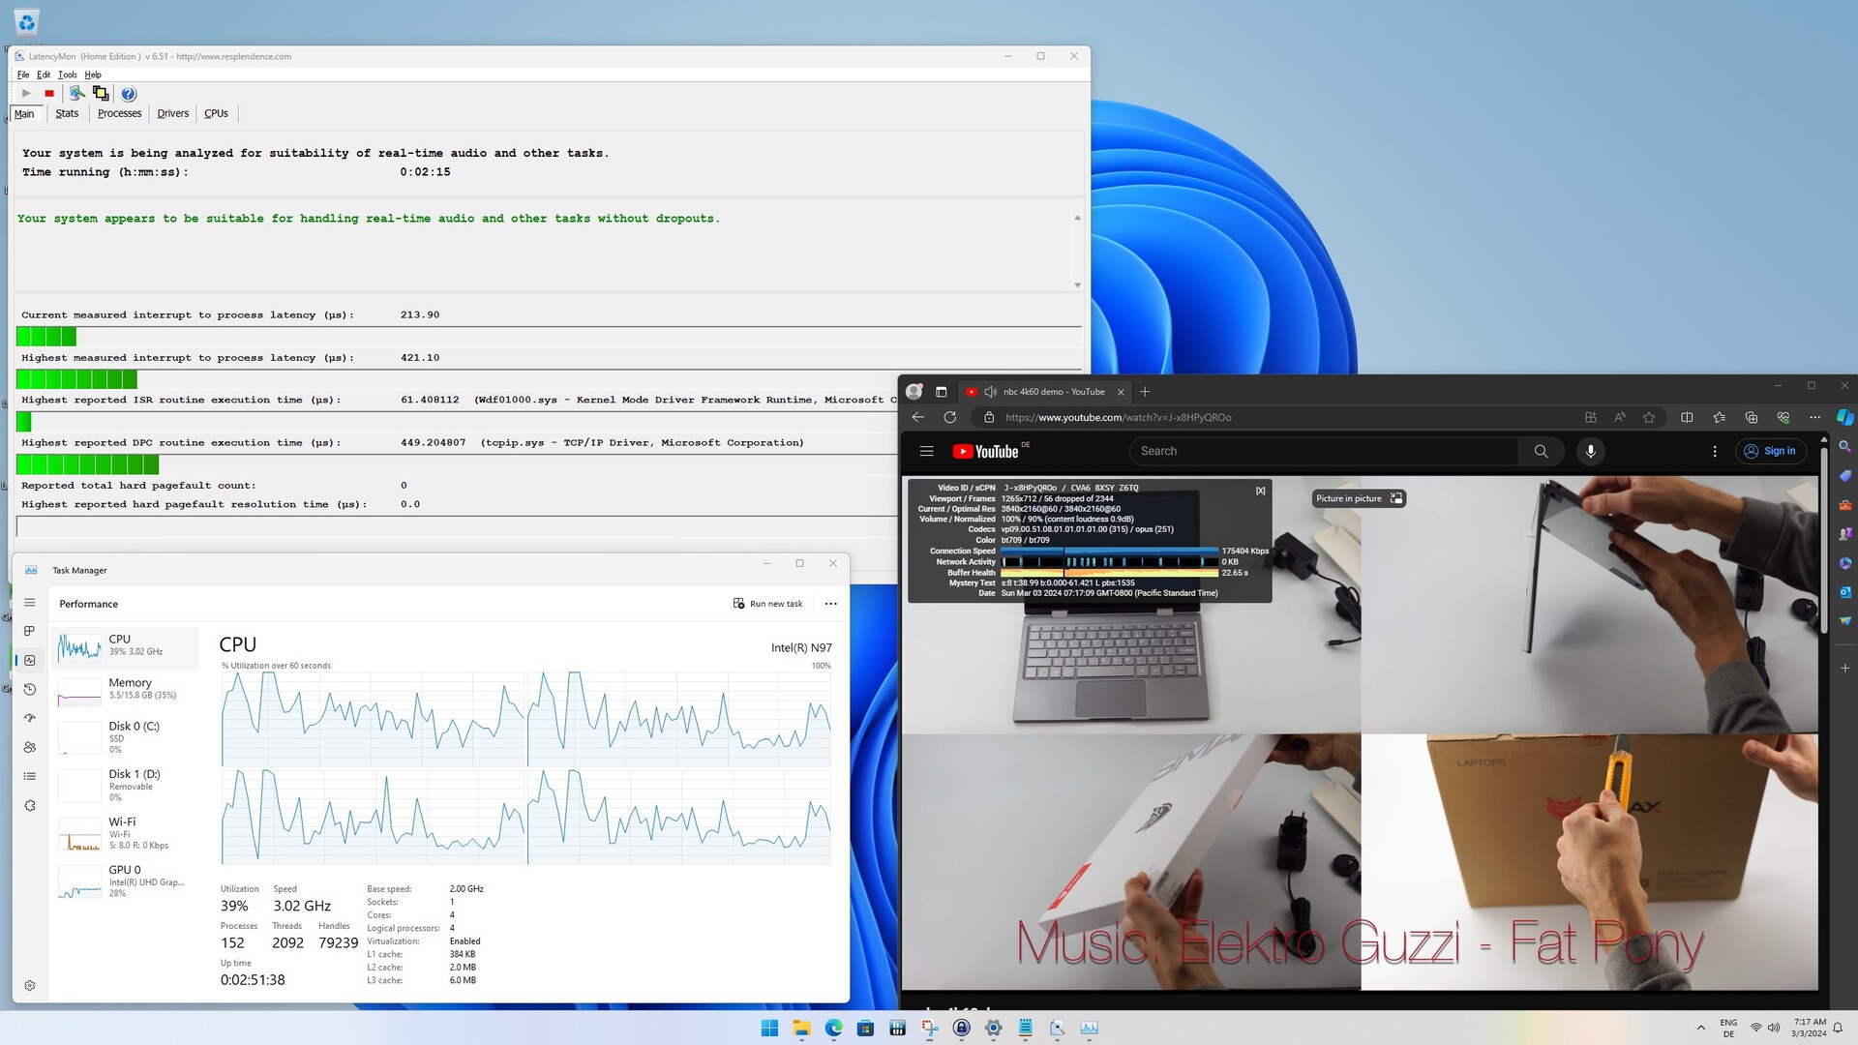Close the nbc 4k60 demo tab
This screenshot has height=1045, width=1858.
coord(1121,392)
